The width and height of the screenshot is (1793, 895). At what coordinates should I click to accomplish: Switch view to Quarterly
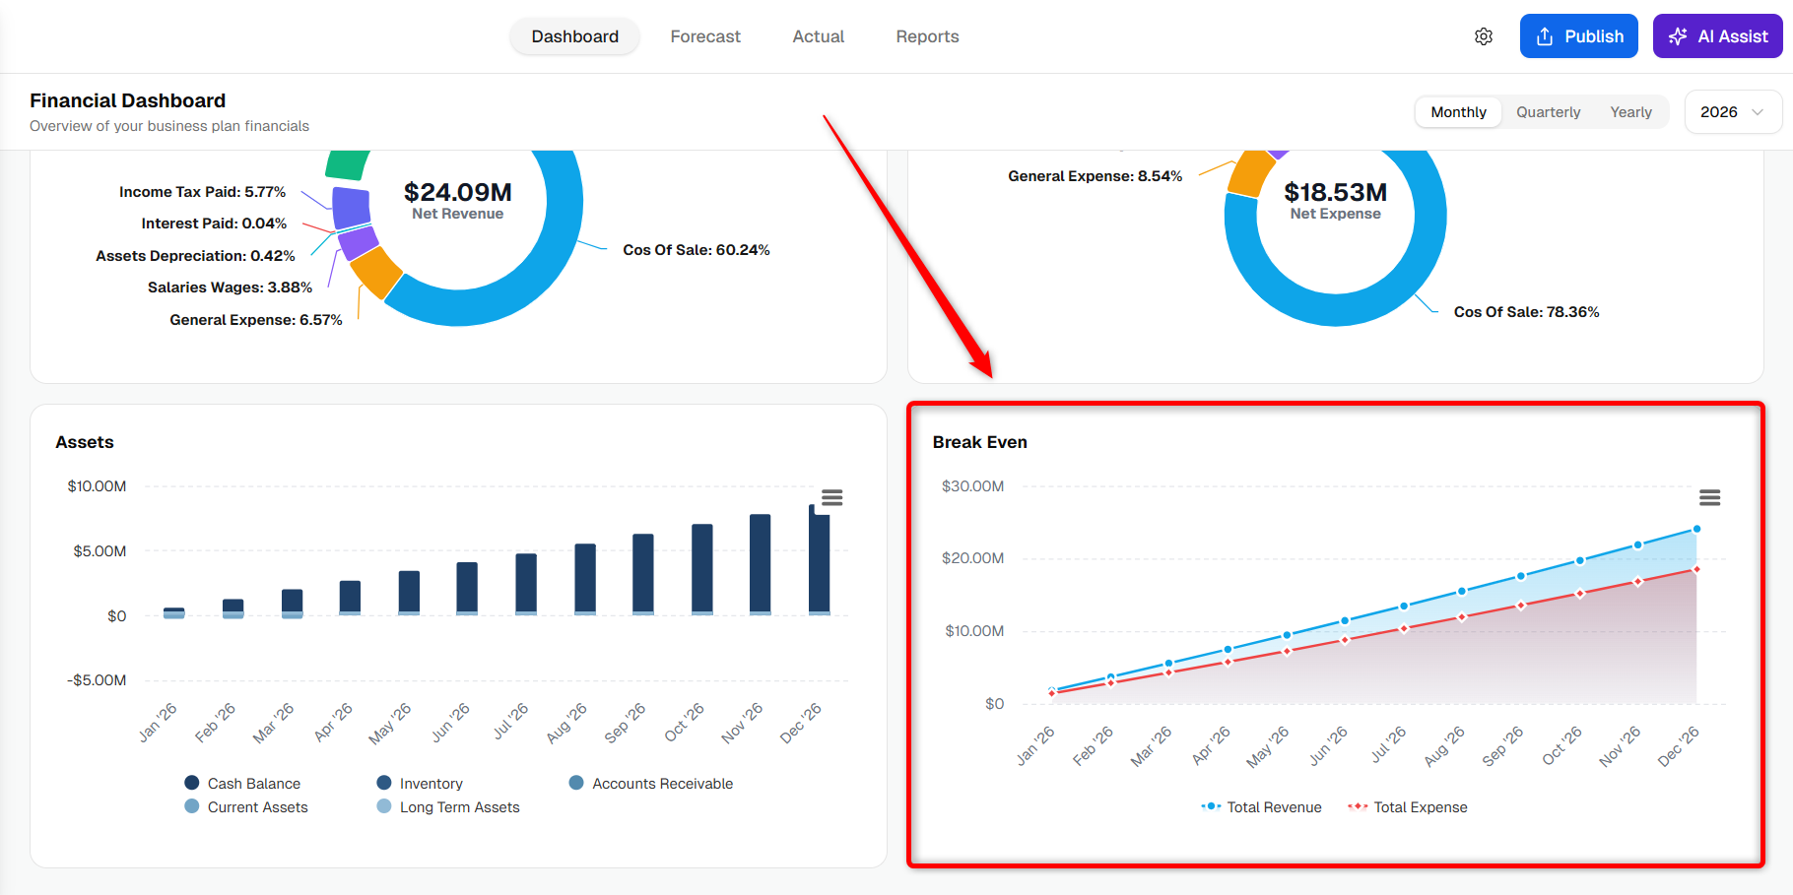(1548, 112)
